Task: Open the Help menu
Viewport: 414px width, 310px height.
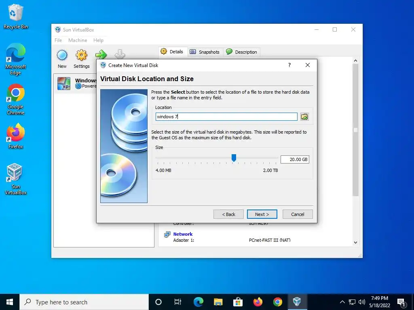Action: (98, 40)
